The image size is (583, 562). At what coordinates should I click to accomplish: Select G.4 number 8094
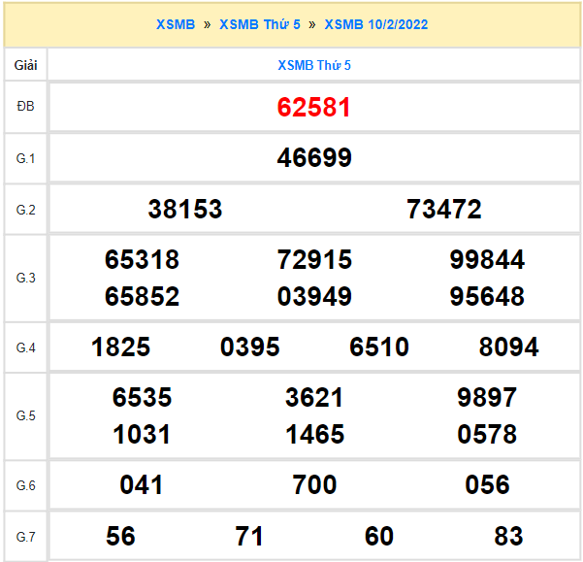point(508,347)
